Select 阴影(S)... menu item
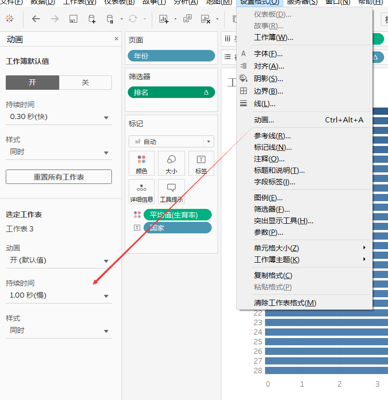388x400 pixels. [x=304, y=79]
